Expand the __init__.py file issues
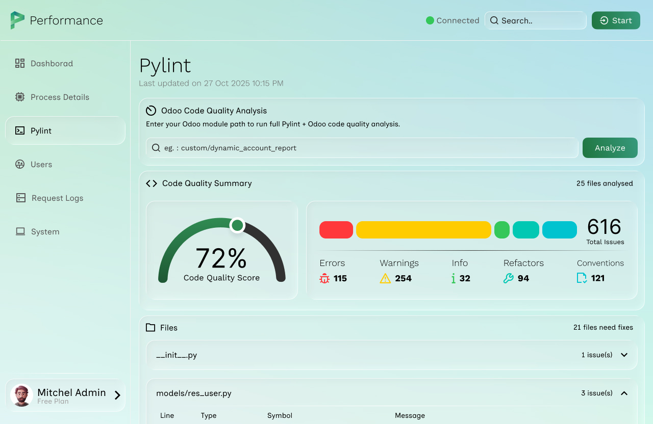Screen dimensions: 653x424 click(x=624, y=355)
